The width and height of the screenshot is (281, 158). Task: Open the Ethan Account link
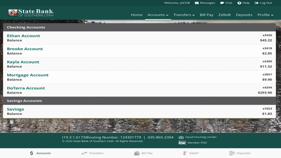(23, 36)
